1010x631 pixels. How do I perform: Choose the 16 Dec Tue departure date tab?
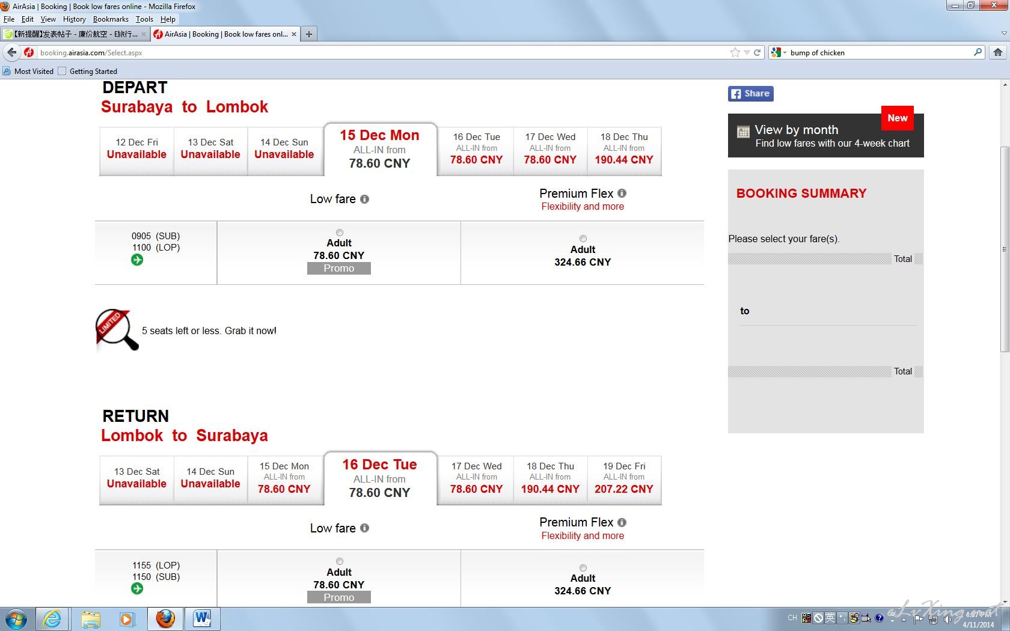[476, 151]
